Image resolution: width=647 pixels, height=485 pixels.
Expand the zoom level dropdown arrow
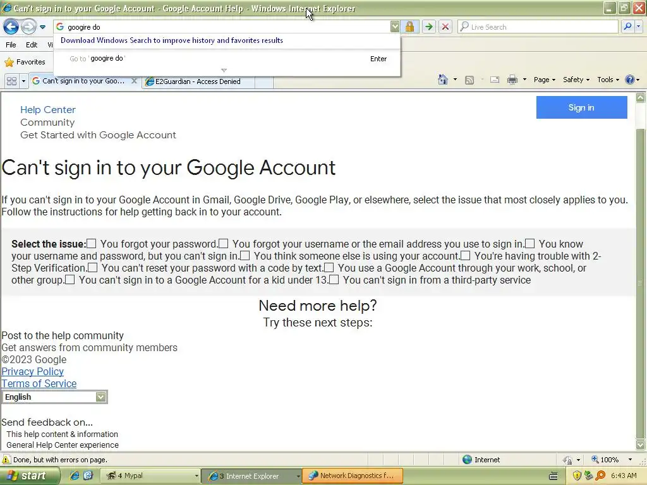click(x=630, y=460)
